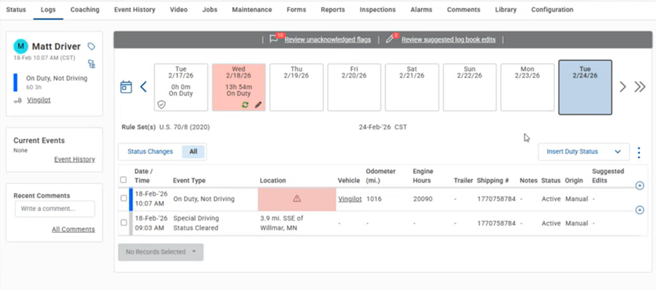Select the Logs tab
Screen dimensions: 656x290
pyautogui.click(x=48, y=10)
